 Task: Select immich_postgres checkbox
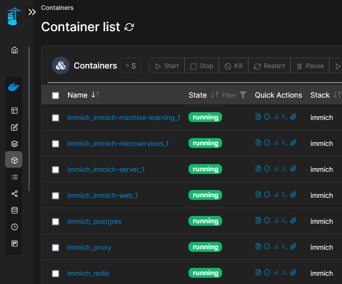(56, 222)
